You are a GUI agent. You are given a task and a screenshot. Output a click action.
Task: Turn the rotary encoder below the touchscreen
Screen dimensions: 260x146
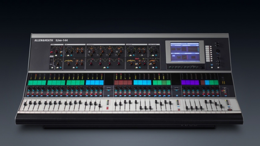click(x=202, y=67)
